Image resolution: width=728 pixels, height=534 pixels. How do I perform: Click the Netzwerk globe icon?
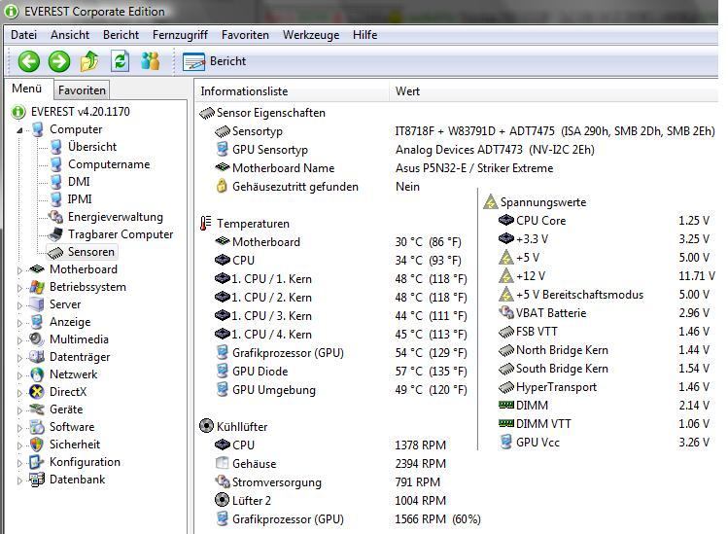(37, 374)
